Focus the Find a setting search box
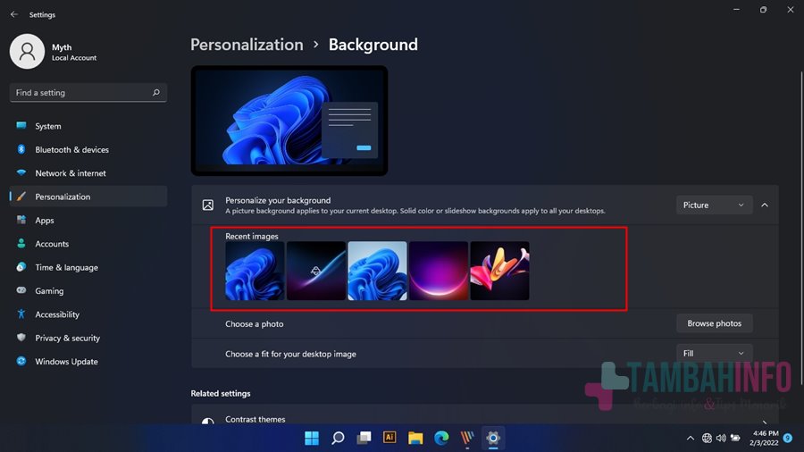 88,93
